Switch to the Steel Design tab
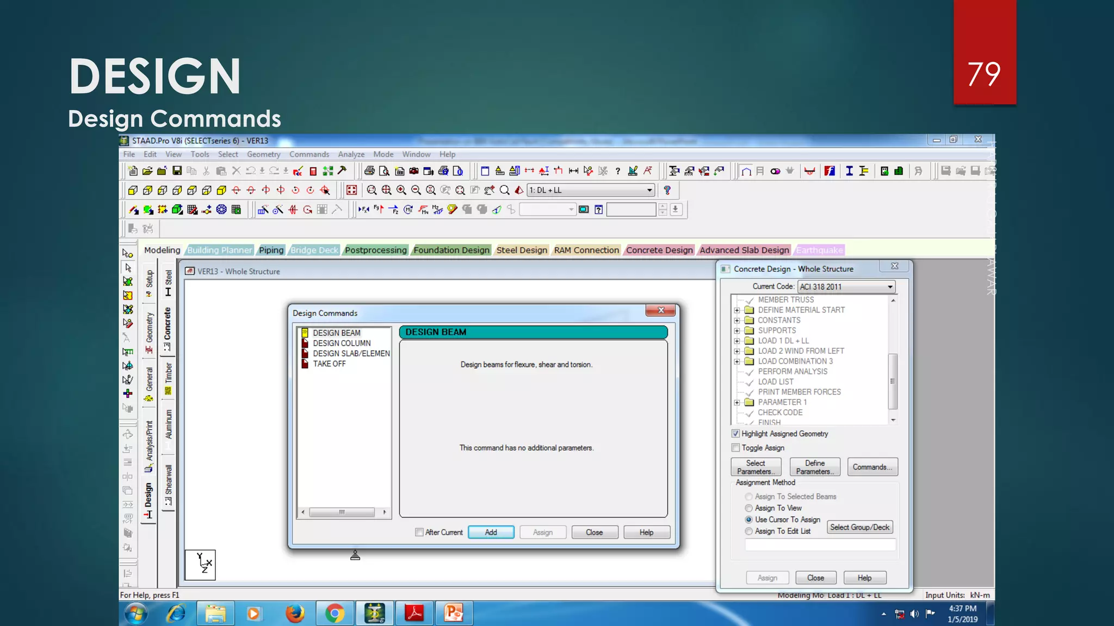The height and width of the screenshot is (626, 1114). 521,250
